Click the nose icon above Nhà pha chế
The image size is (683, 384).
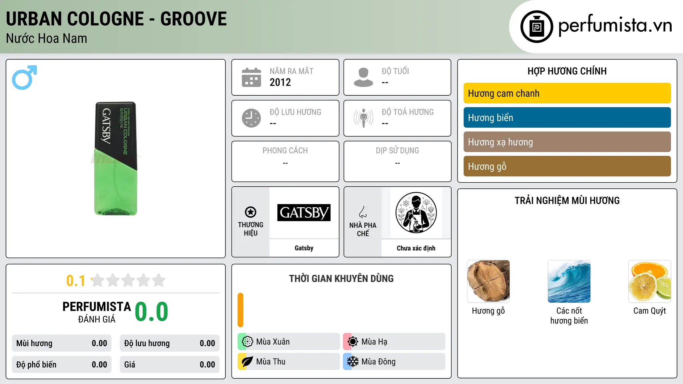pos(363,212)
